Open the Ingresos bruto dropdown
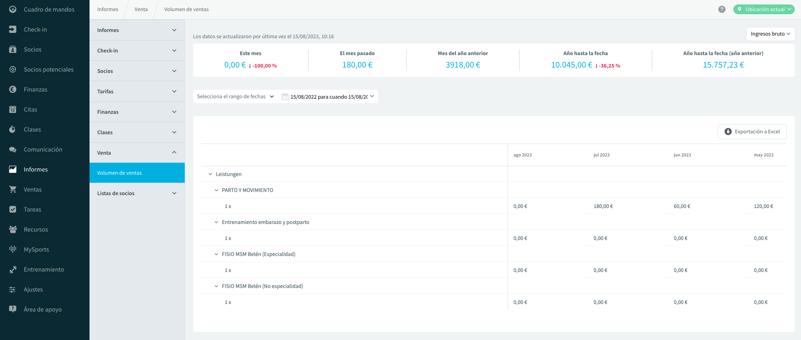Screen dimensions: 801x340 tap(770, 34)
